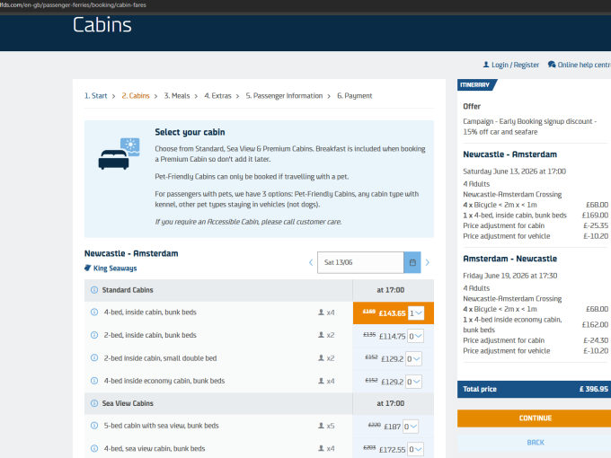The width and height of the screenshot is (611, 458).
Task: Open info icon for Sea View Cabins header
Action: pyautogui.click(x=93, y=403)
